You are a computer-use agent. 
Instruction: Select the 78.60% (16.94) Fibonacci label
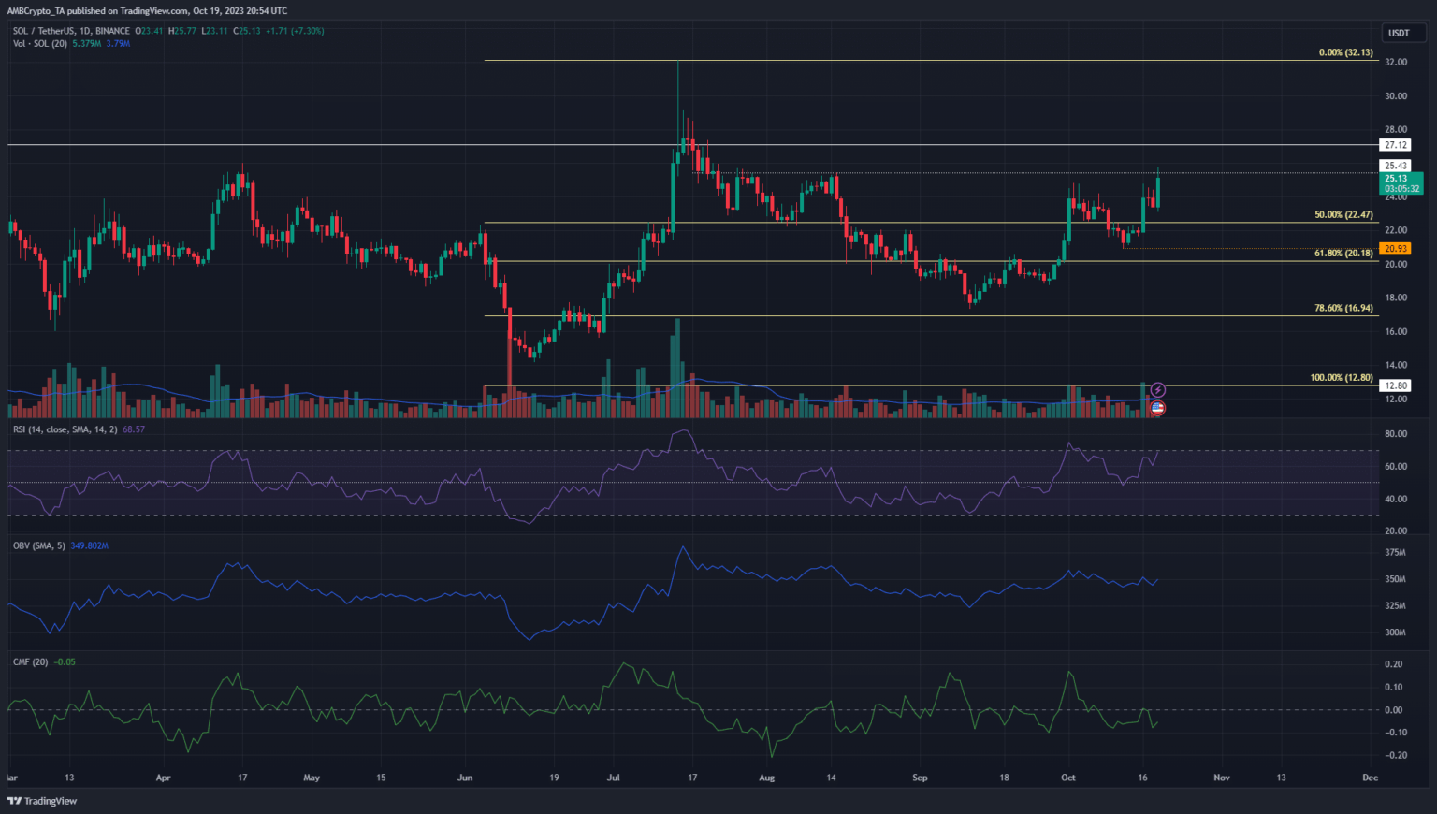(x=1343, y=308)
